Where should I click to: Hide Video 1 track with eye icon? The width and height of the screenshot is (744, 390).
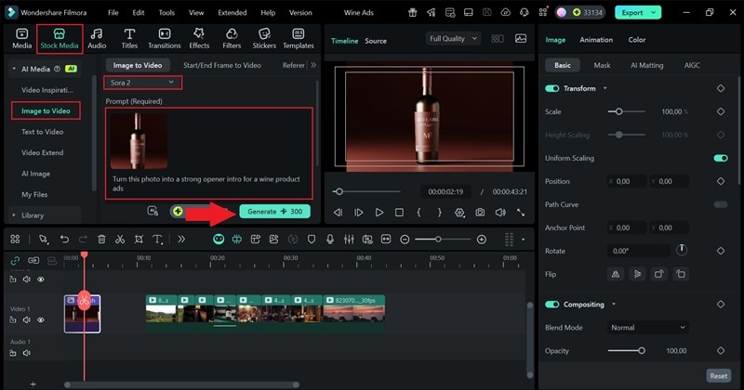(x=41, y=319)
